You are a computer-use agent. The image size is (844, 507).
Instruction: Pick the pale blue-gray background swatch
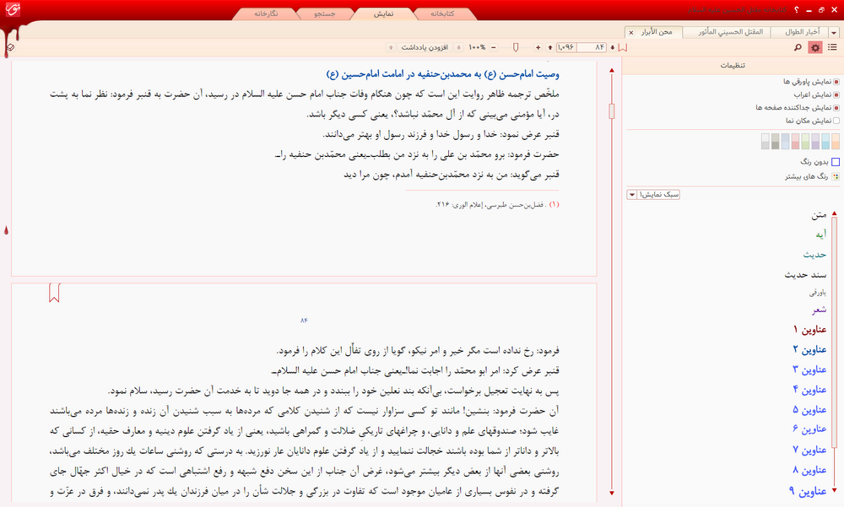click(x=785, y=141)
